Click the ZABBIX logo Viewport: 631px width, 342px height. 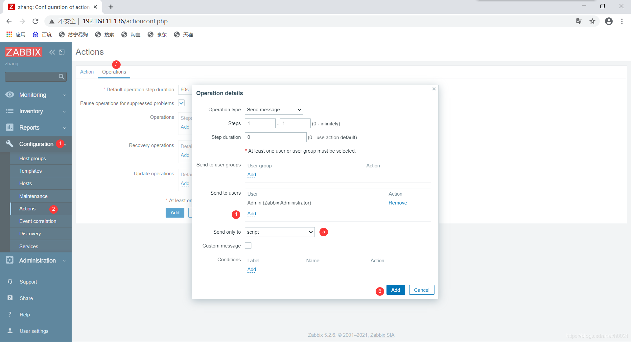click(x=23, y=52)
